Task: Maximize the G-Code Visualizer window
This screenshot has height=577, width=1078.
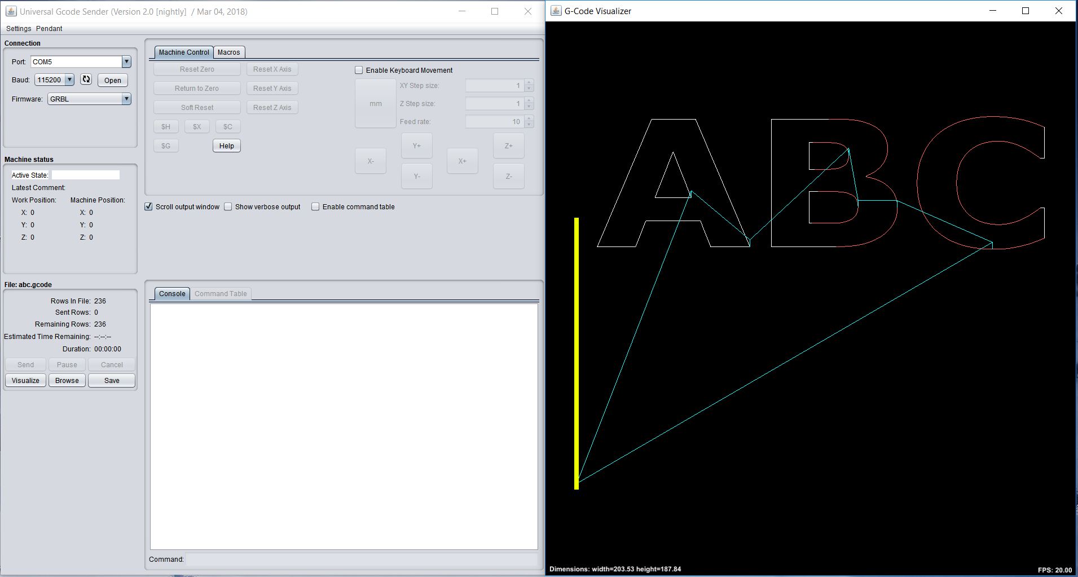Action: coord(1026,11)
